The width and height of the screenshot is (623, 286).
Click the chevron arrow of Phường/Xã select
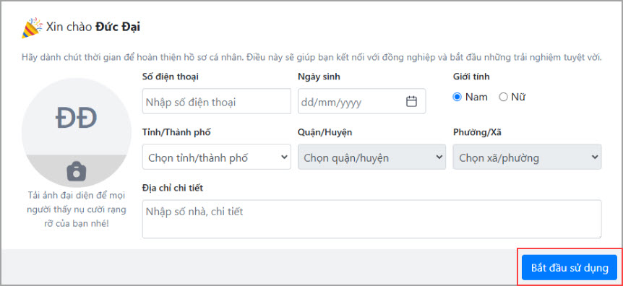(x=594, y=157)
